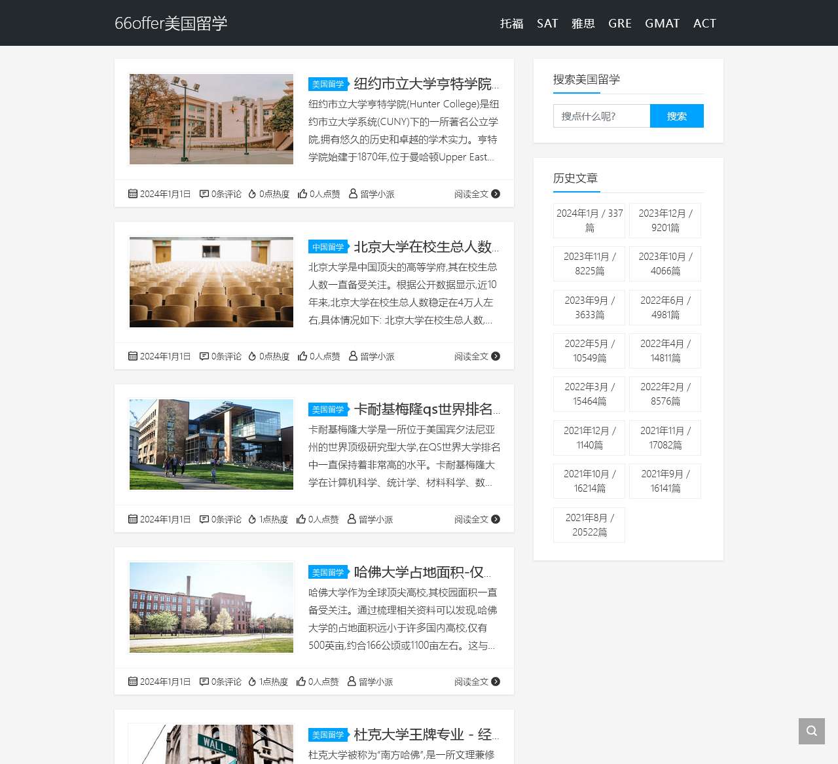This screenshot has width=838, height=764.
Task: Click the thumbs-up icon on 纽约市立大学亨特学院 post
Action: point(302,194)
